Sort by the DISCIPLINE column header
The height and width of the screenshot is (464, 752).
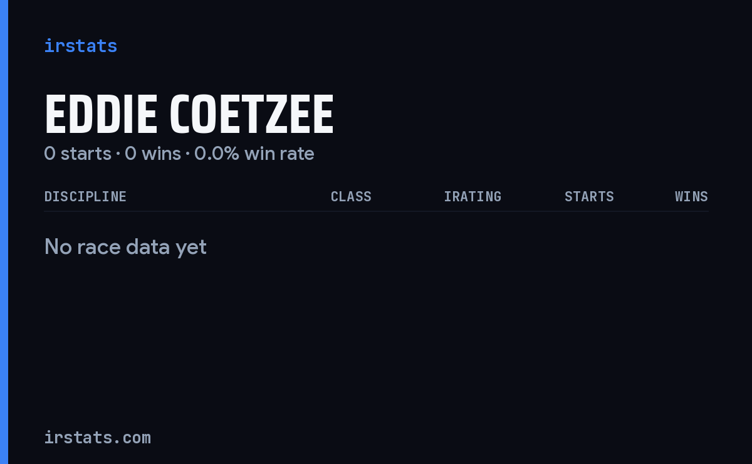(x=85, y=196)
